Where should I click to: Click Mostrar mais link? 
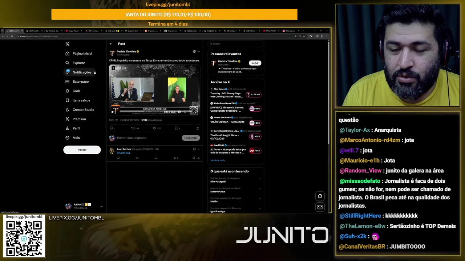(218, 160)
